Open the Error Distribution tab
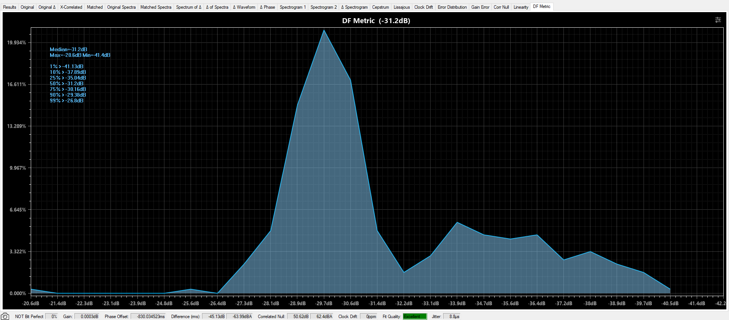729x320 pixels. [452, 7]
